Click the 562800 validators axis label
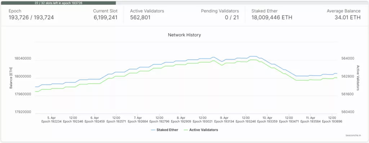The height and width of the screenshot is (143, 369). coord(348,76)
